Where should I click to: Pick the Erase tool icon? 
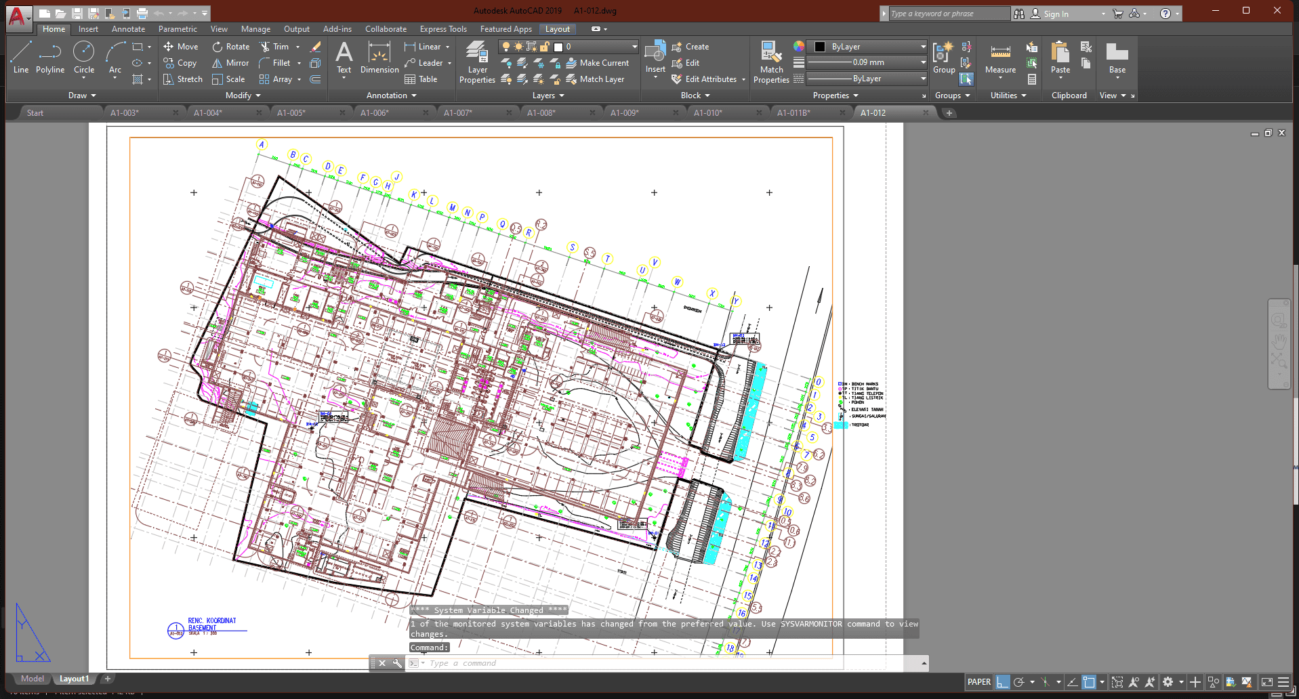315,47
